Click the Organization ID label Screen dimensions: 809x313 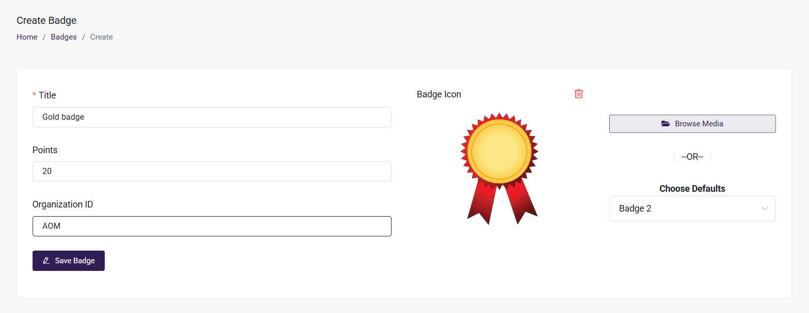[x=63, y=204]
